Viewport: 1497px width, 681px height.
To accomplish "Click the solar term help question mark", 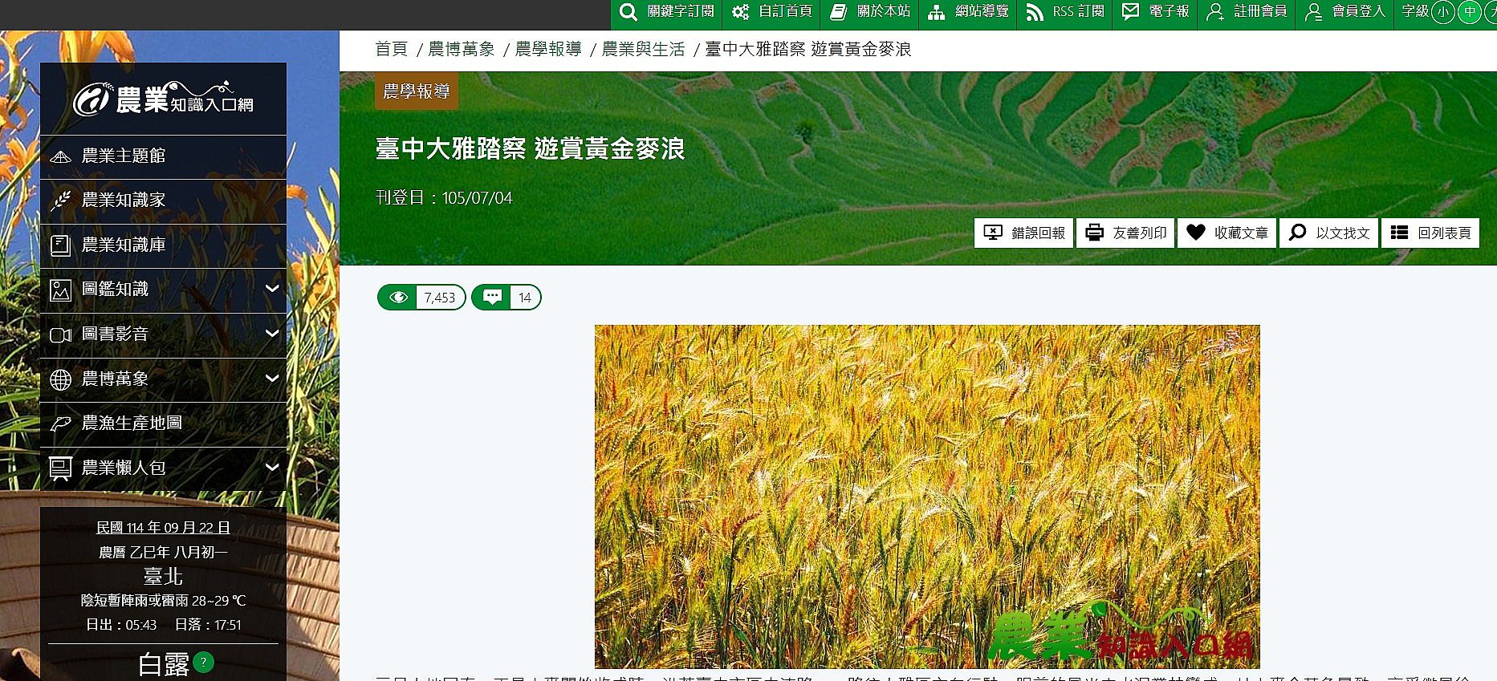I will click(204, 663).
